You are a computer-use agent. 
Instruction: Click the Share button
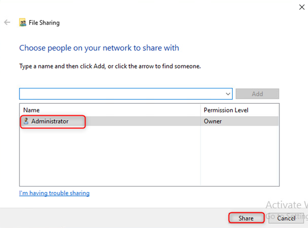point(246,218)
